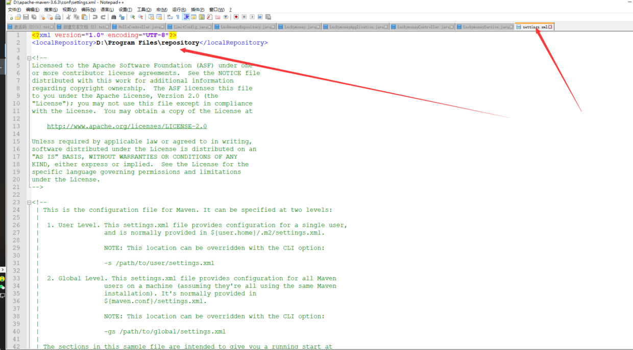This screenshot has height=350, width=633.
Task: Switch to the LuckymoneyApplication.java tab
Action: pos(356,26)
